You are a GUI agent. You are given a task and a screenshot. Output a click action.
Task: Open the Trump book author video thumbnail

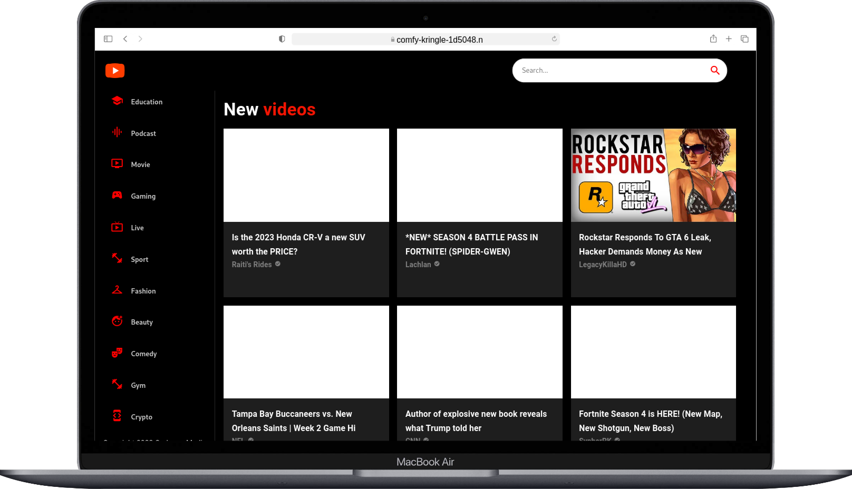(x=480, y=352)
